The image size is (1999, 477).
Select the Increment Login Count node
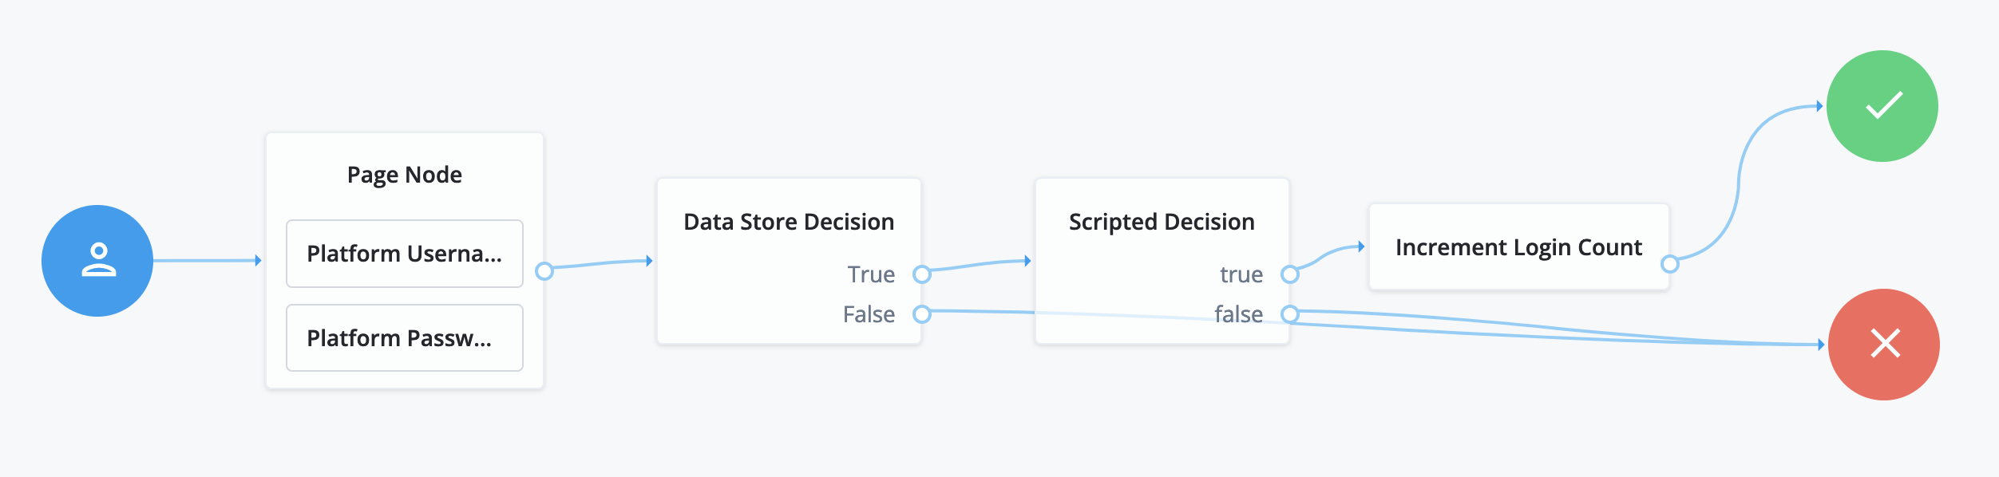click(1518, 247)
